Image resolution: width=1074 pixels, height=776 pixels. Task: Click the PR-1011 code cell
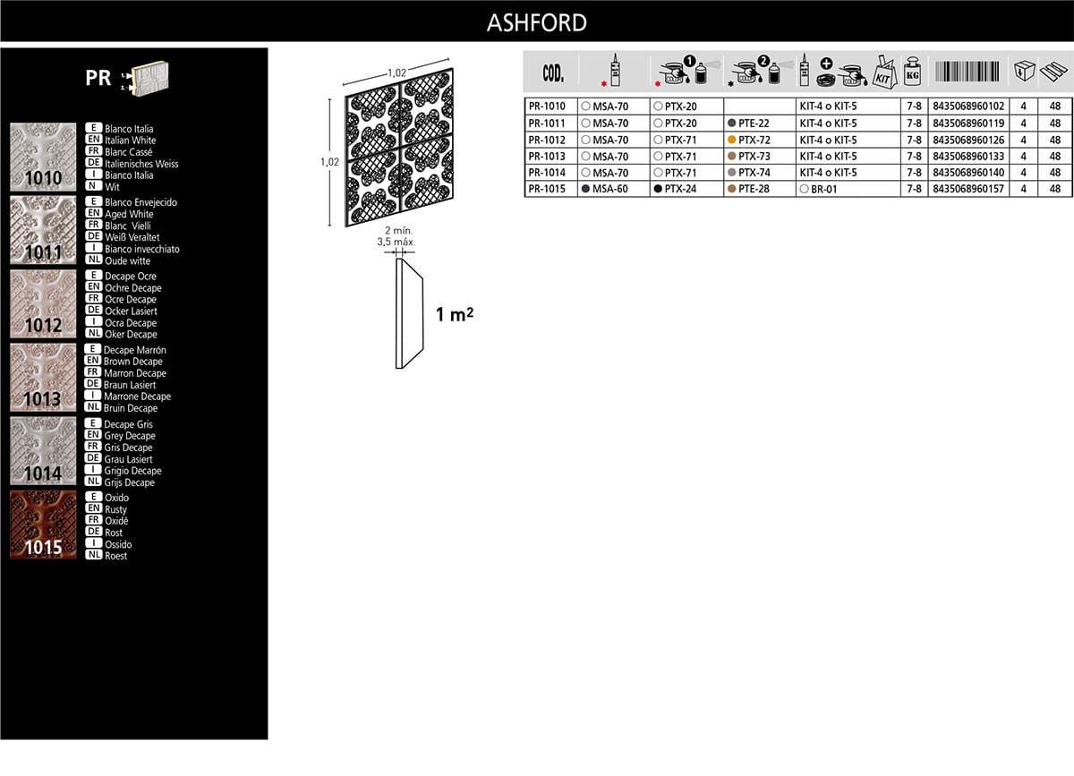click(550, 124)
